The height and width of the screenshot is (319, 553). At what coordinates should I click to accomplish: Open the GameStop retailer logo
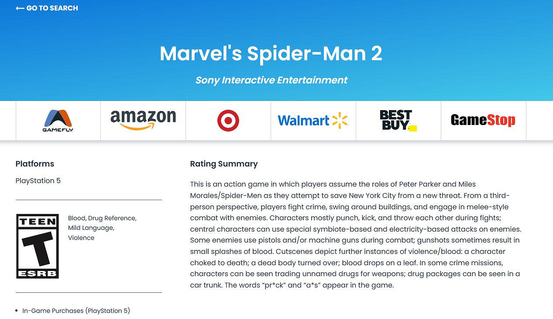click(x=483, y=120)
